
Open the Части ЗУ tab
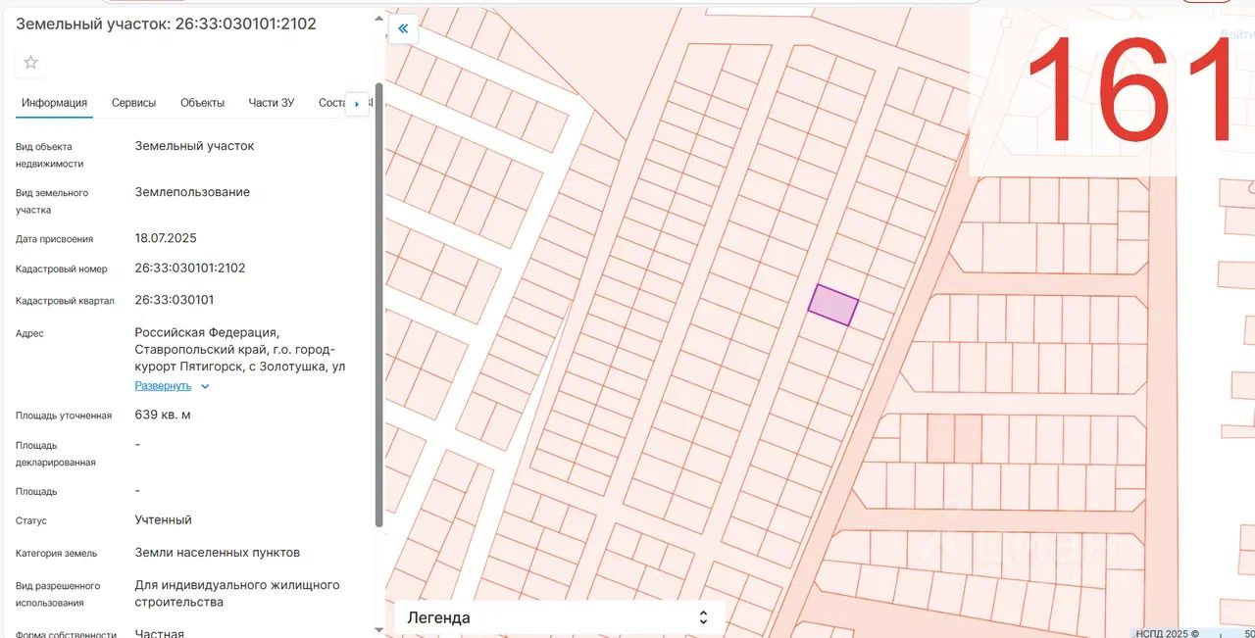[272, 103]
